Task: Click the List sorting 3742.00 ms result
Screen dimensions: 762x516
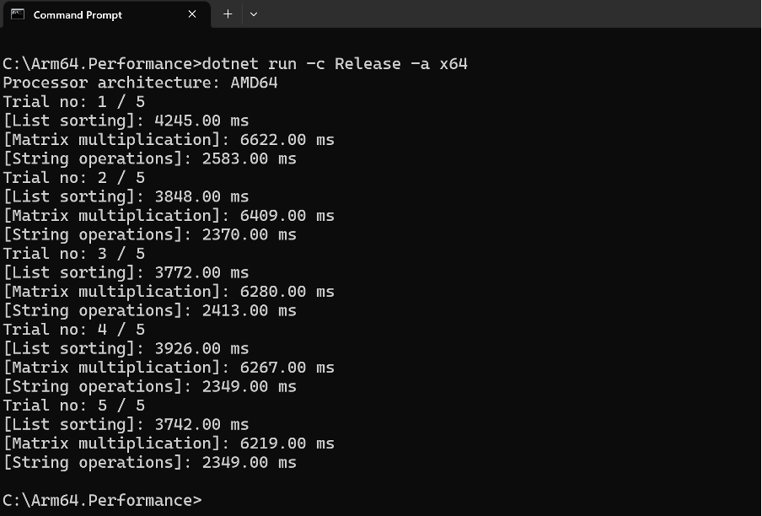Action: click(126, 424)
